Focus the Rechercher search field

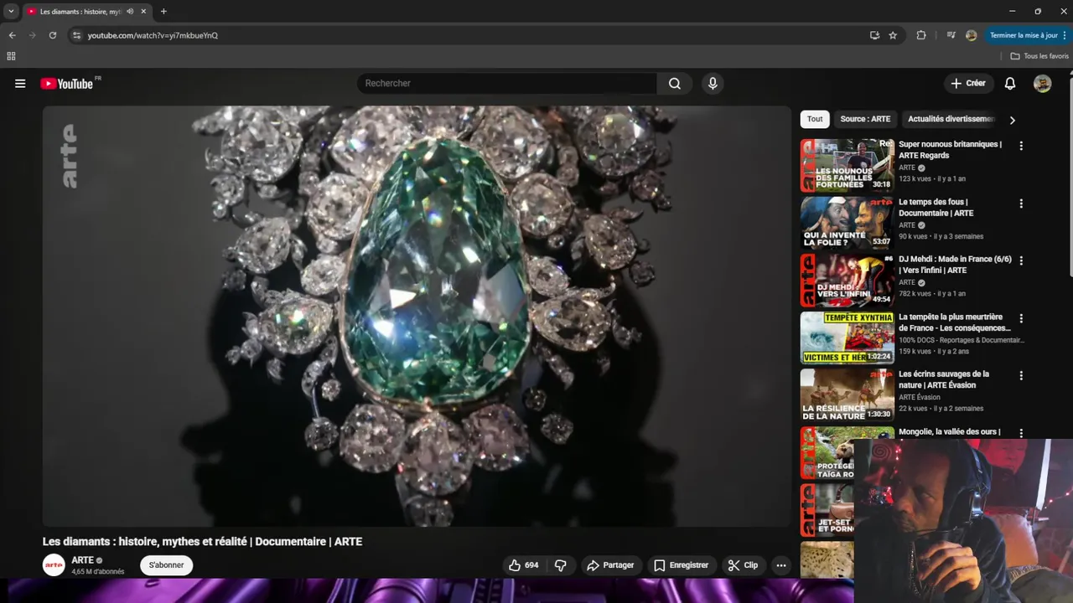(x=507, y=84)
